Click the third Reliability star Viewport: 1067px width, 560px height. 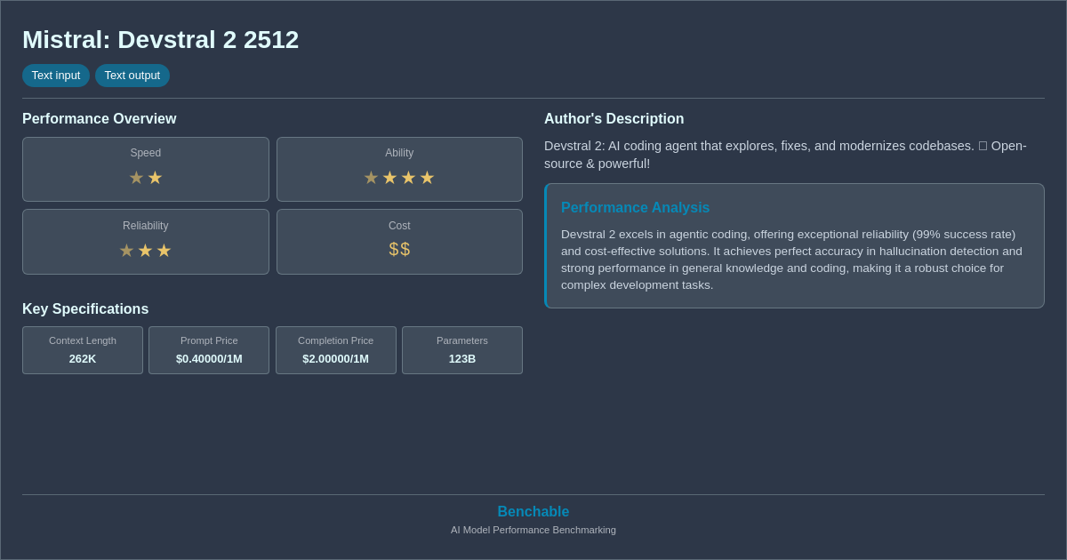pyautogui.click(x=164, y=251)
